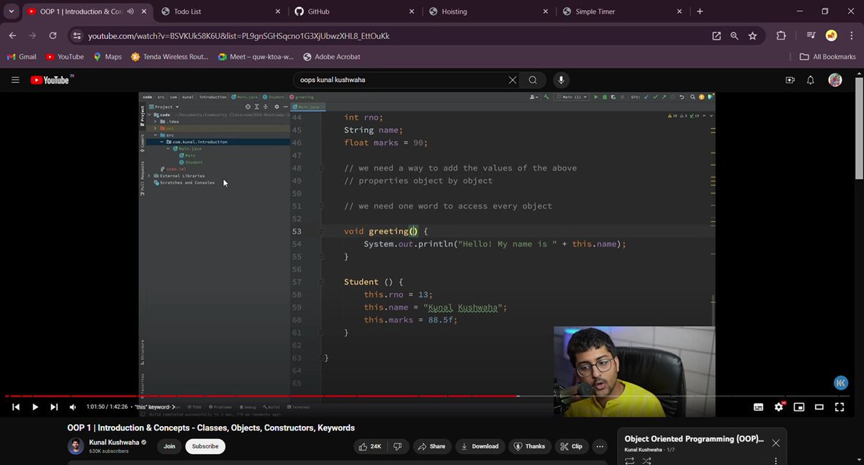The image size is (864, 465).
Task: Start voice search with the microphone
Action: click(561, 80)
